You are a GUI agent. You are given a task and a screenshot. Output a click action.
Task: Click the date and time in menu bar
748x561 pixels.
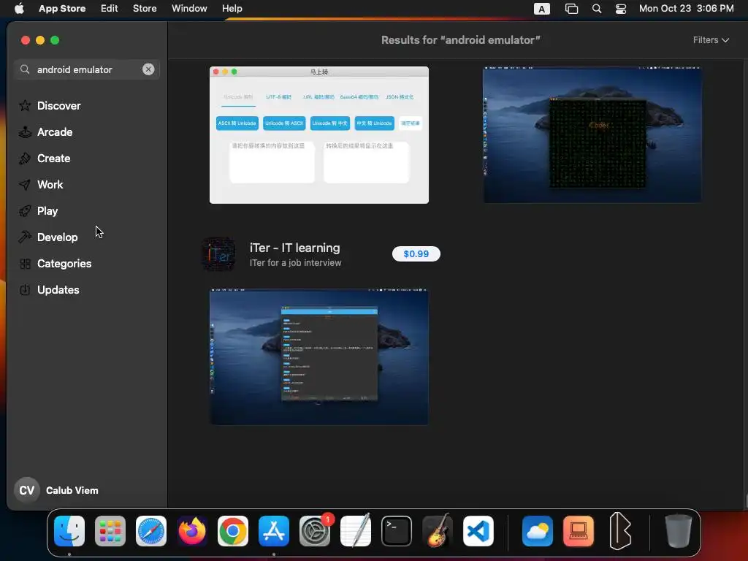click(686, 9)
